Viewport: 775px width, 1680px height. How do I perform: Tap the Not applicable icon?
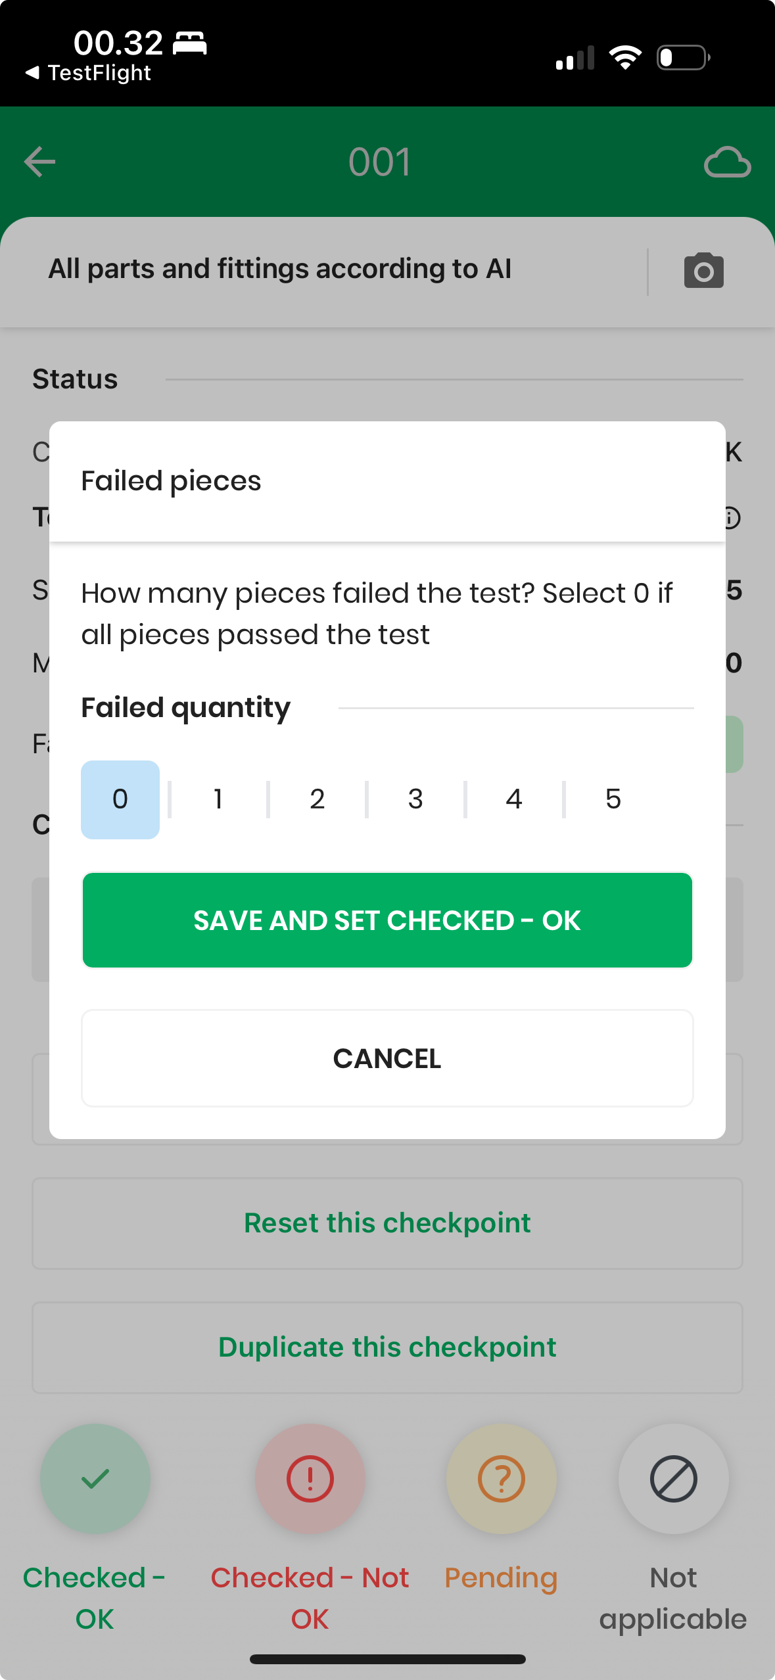[x=673, y=1479]
